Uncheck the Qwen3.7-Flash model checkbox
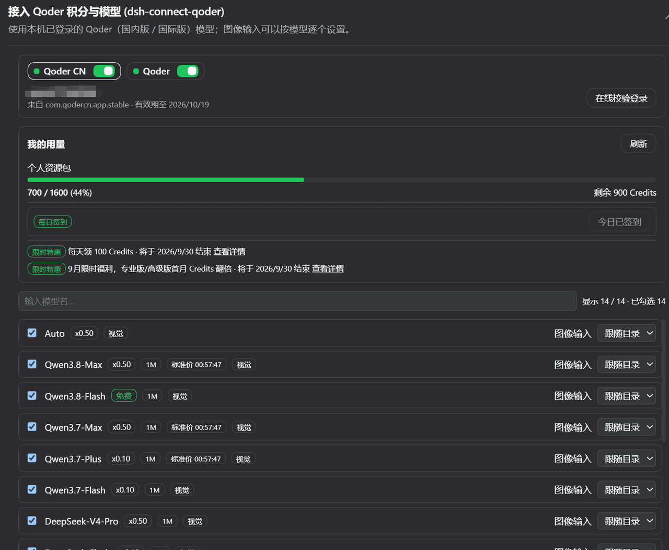 32,490
